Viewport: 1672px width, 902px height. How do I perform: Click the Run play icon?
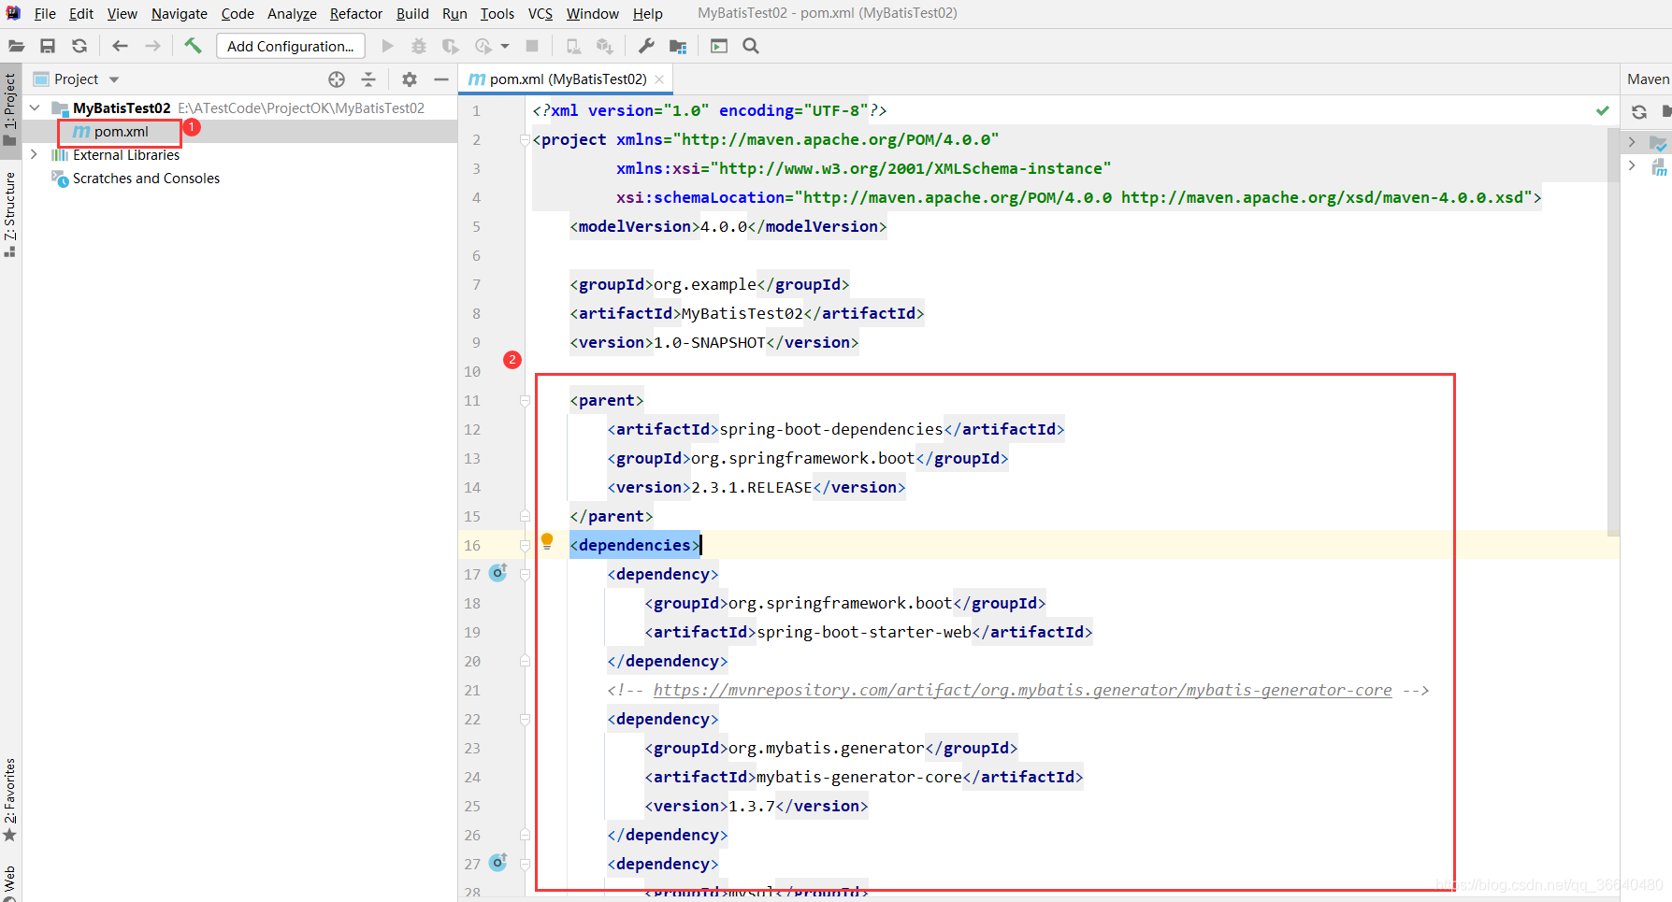coord(387,46)
